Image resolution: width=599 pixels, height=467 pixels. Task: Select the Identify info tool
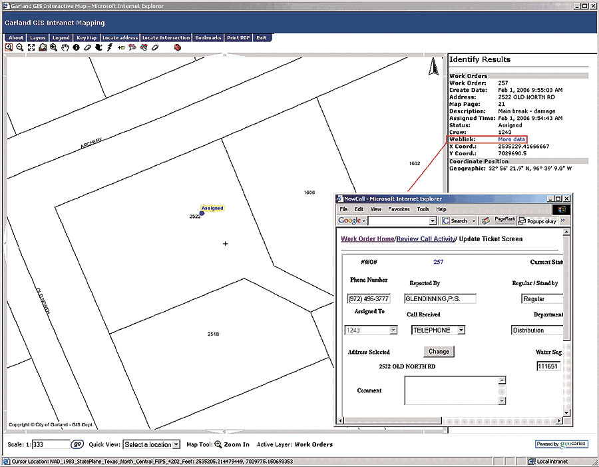76,48
